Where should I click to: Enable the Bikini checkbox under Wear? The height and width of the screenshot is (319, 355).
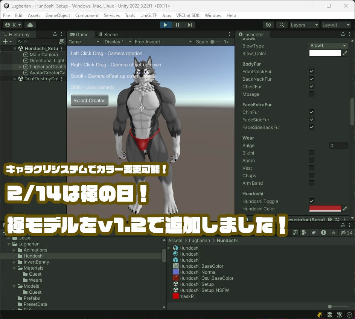tap(311, 153)
